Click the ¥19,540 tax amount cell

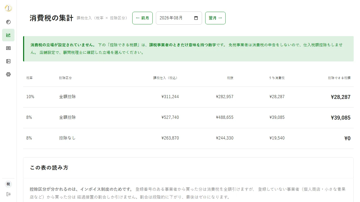click(x=277, y=138)
